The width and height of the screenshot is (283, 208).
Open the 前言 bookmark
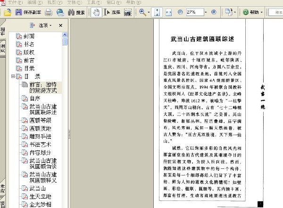coord(29,60)
